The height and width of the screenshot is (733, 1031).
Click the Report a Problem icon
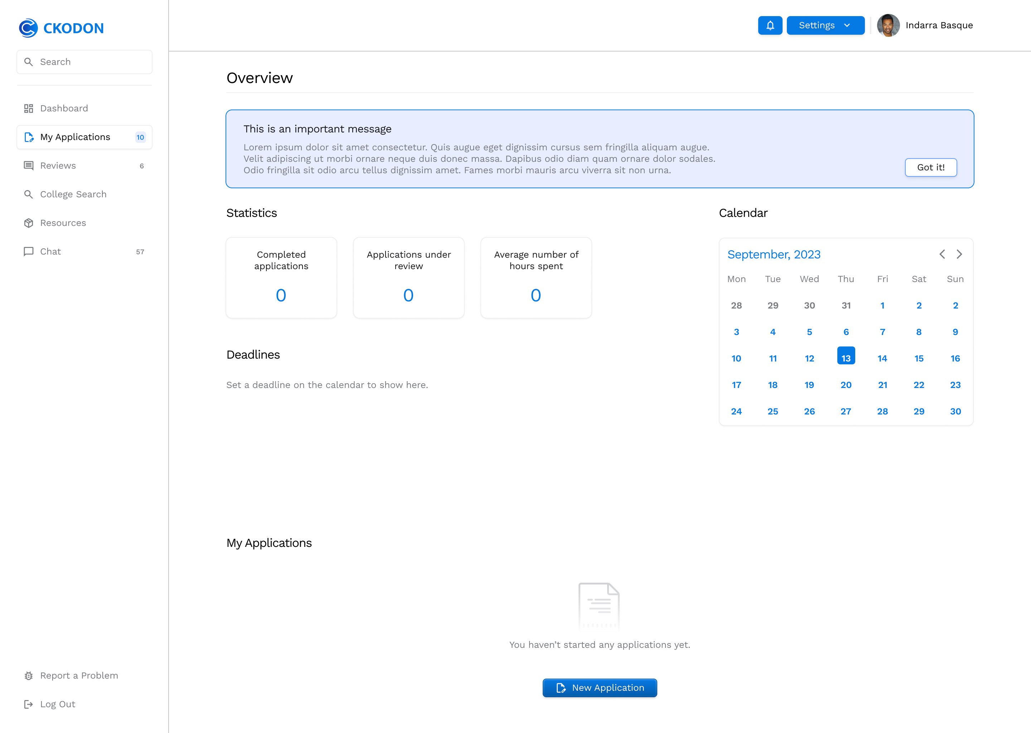pyautogui.click(x=29, y=675)
